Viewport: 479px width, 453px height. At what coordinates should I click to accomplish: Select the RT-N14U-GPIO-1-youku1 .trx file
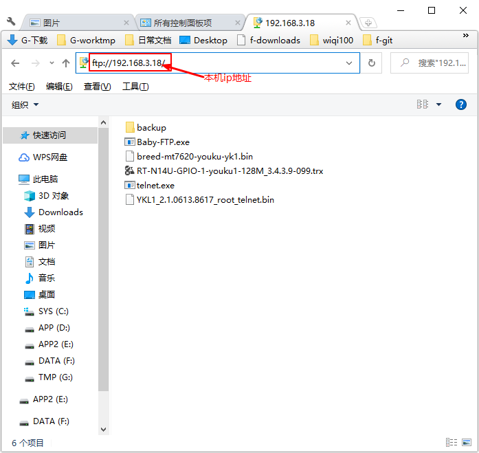coord(224,170)
